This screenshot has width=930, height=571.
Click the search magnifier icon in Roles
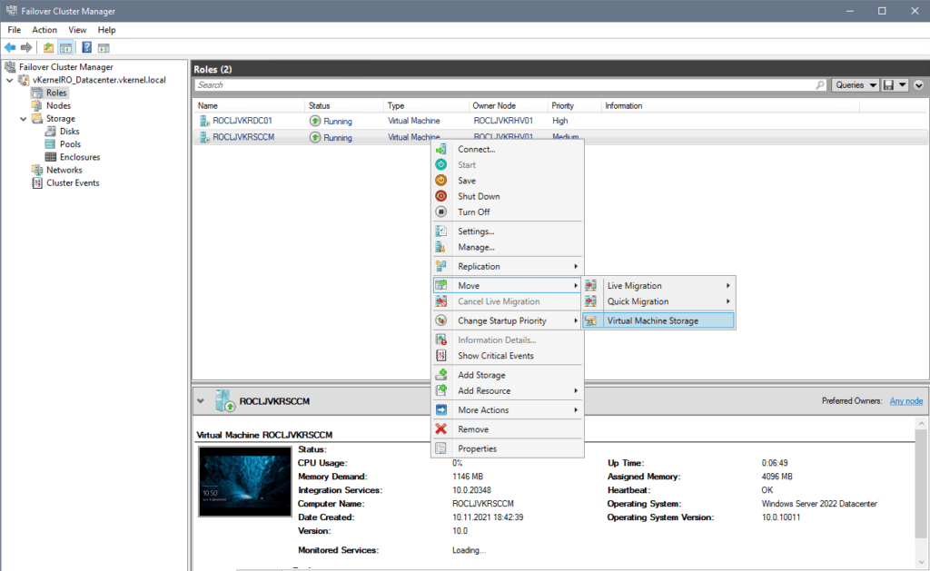click(820, 84)
